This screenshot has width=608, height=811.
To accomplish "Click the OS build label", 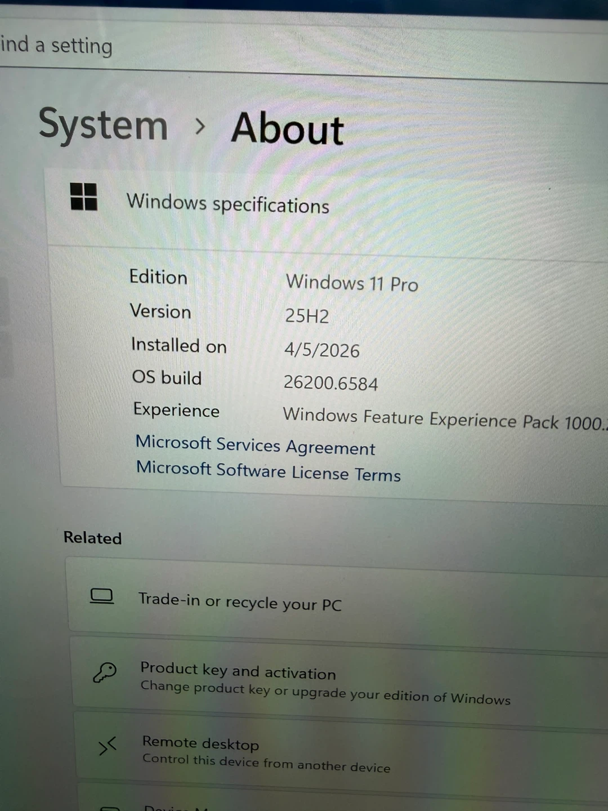I will pyautogui.click(x=167, y=377).
